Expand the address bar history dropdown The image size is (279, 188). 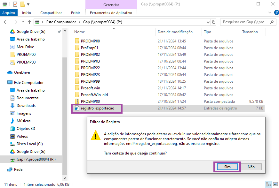[208, 22]
